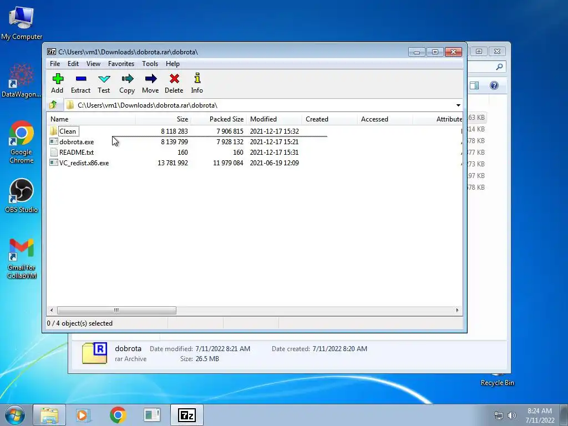
Task: Select README.txt file icon
Action: [54, 152]
